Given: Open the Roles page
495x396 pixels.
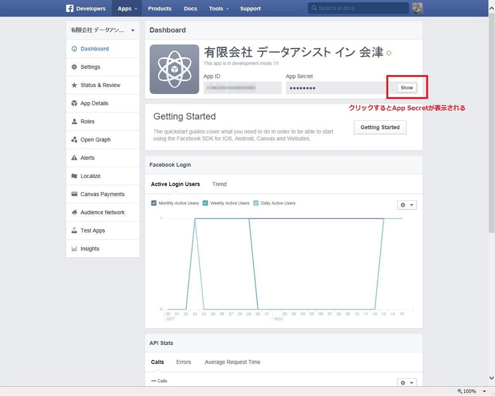Looking at the screenshot, I should (x=103, y=122).
